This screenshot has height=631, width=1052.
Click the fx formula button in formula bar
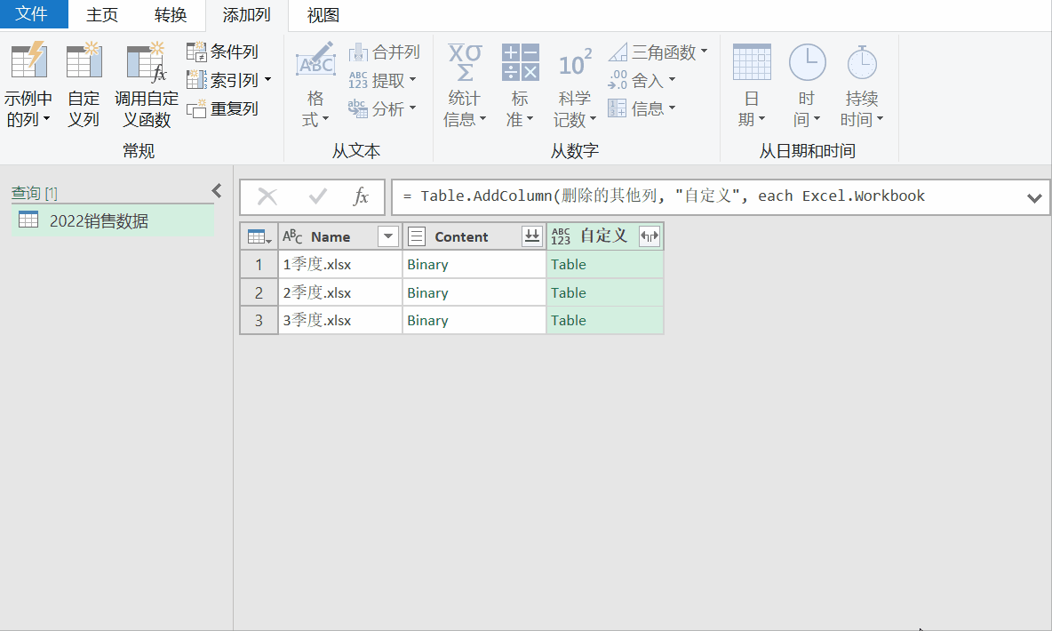point(361,196)
